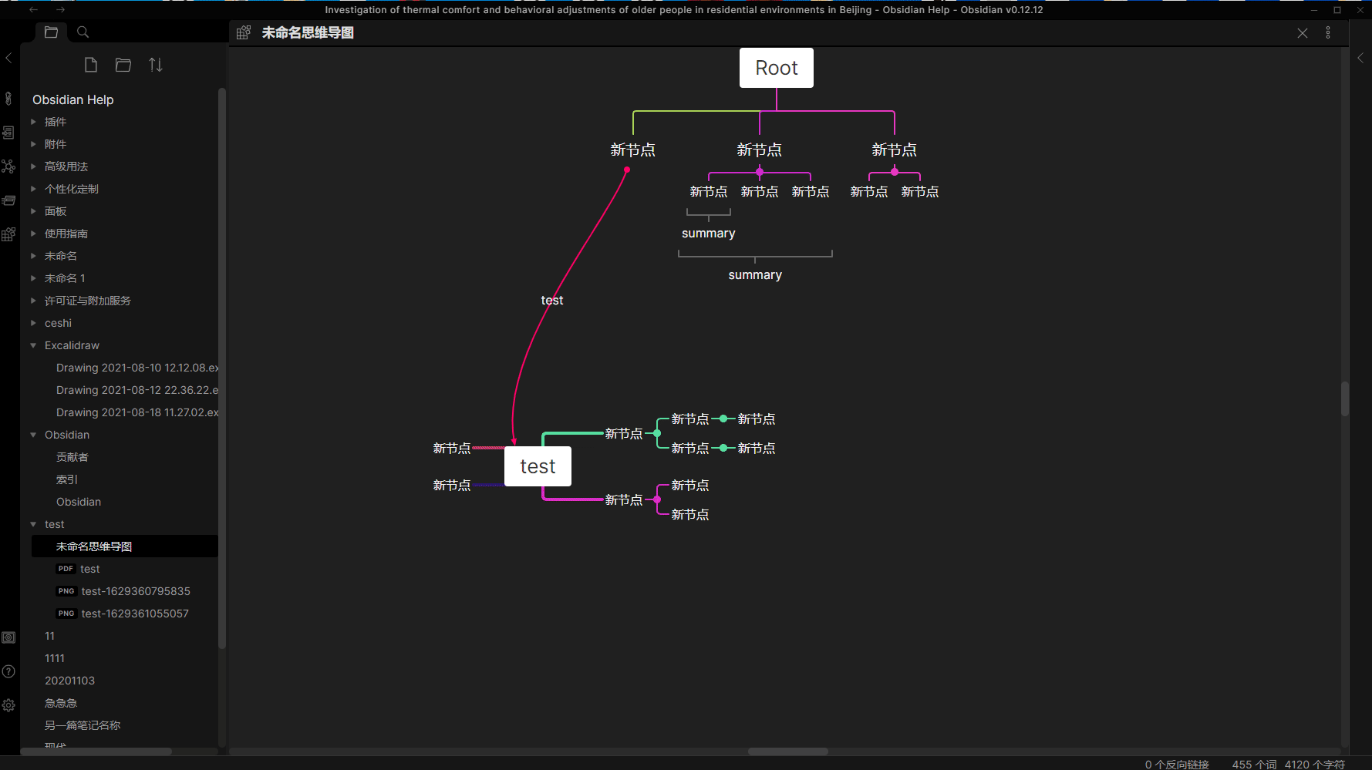Open the search tab in sidebar
Screen dimensions: 1372x770
(x=83, y=32)
